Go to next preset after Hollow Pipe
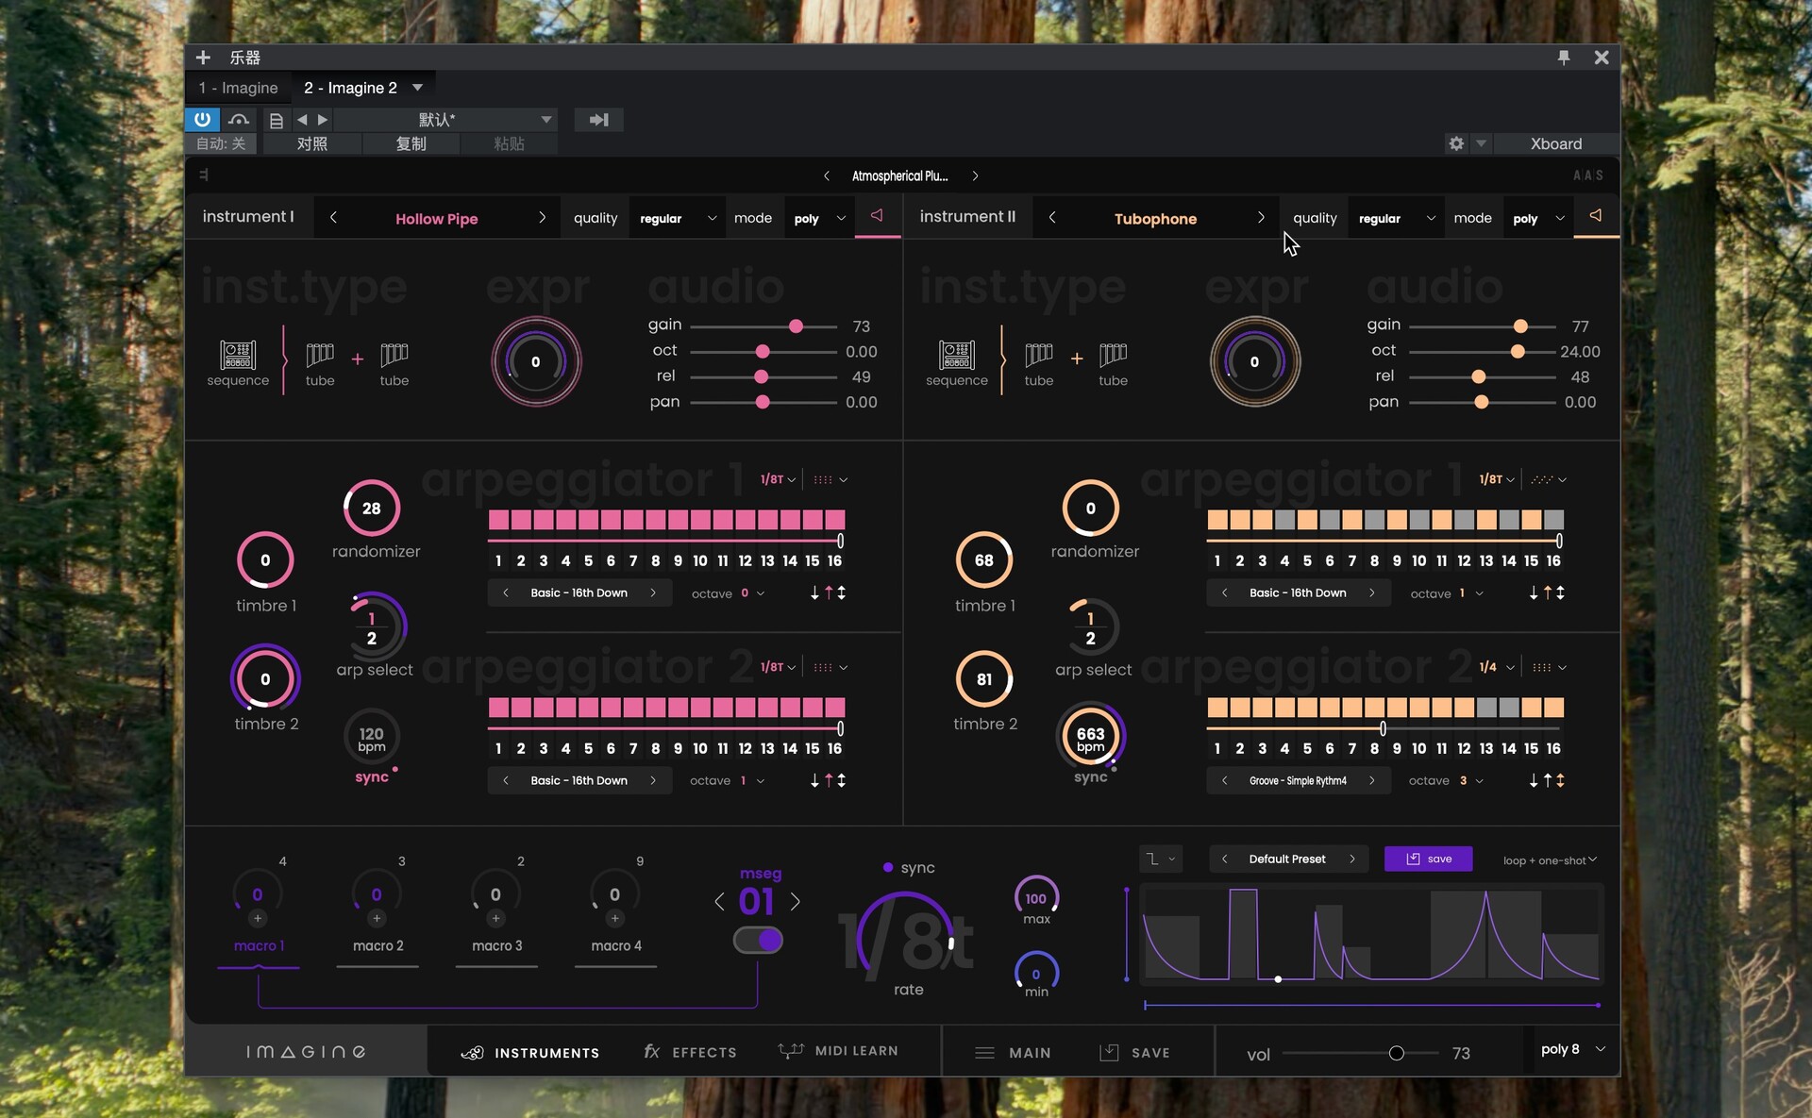 [x=542, y=218]
